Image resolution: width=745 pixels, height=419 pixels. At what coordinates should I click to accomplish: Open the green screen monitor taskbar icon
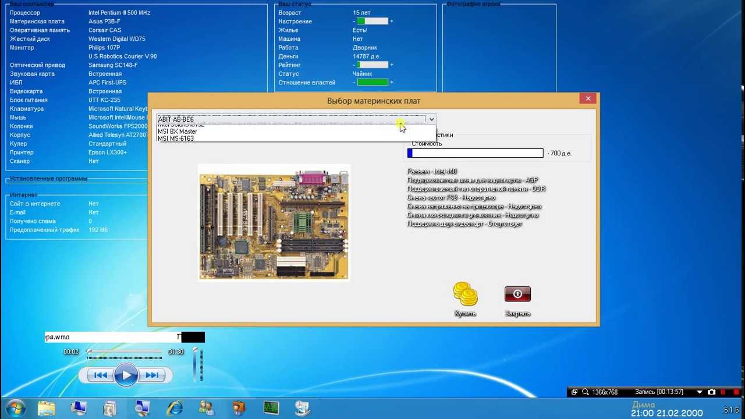(x=271, y=409)
